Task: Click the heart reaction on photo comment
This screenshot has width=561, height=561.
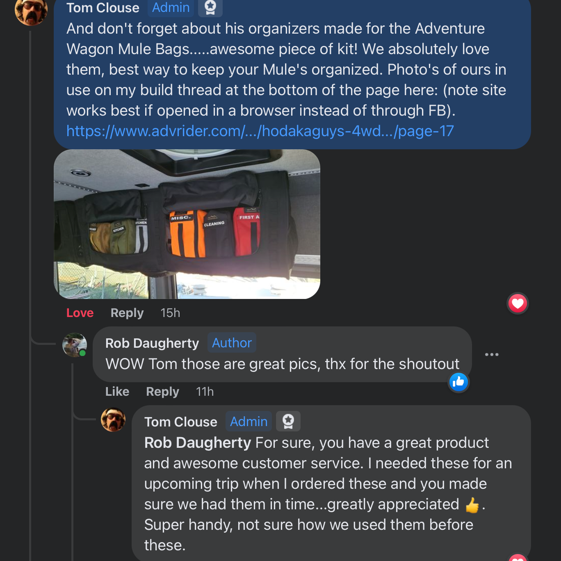Action: coord(518,303)
